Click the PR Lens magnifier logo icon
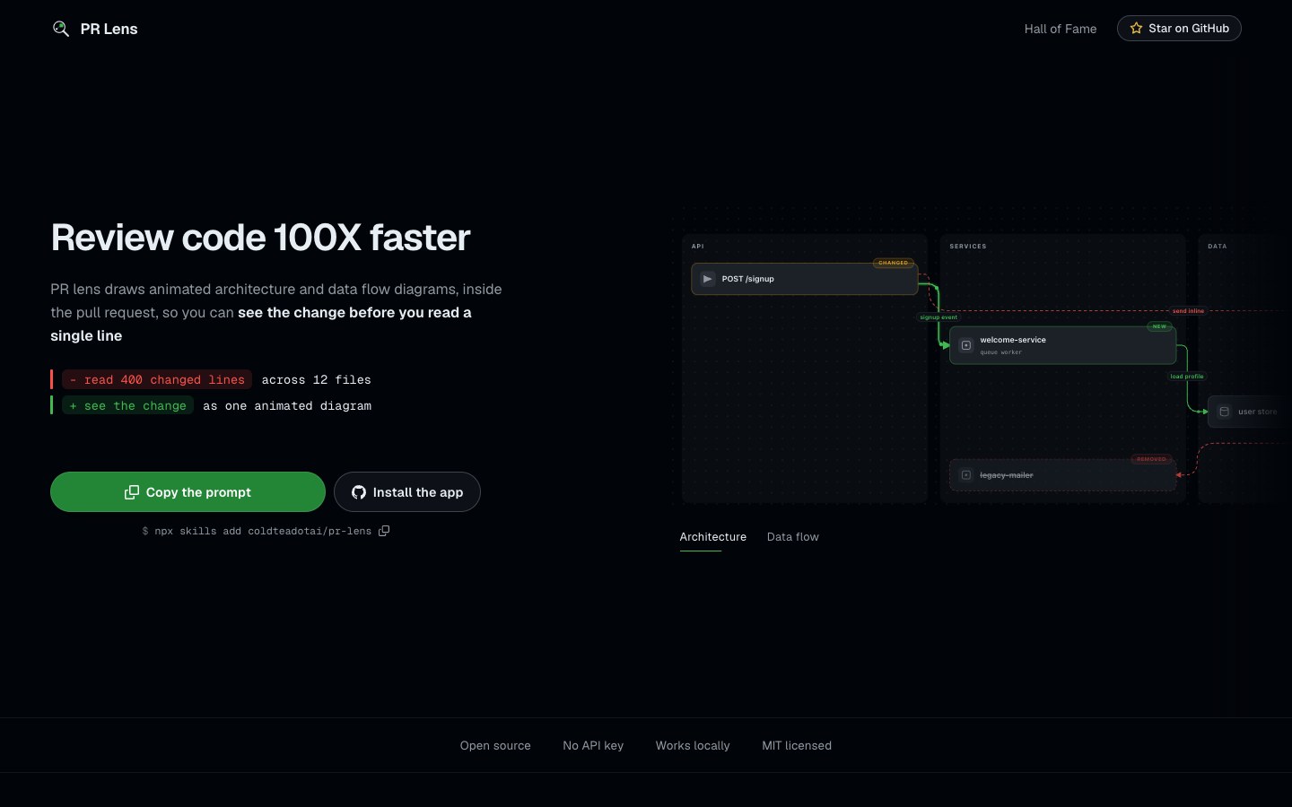 (61, 29)
